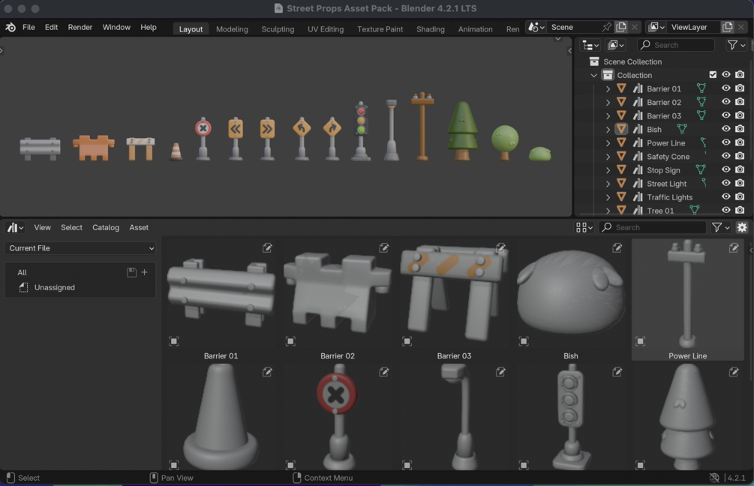Select the Unassigned catalog entry
The image size is (754, 486).
pos(55,287)
